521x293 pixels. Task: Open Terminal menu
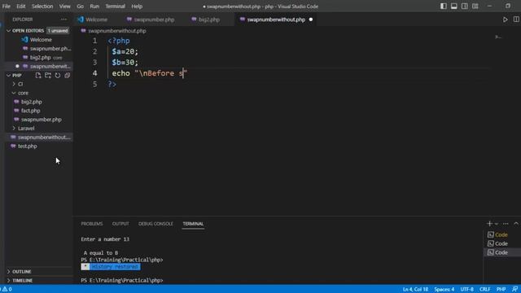(x=115, y=7)
